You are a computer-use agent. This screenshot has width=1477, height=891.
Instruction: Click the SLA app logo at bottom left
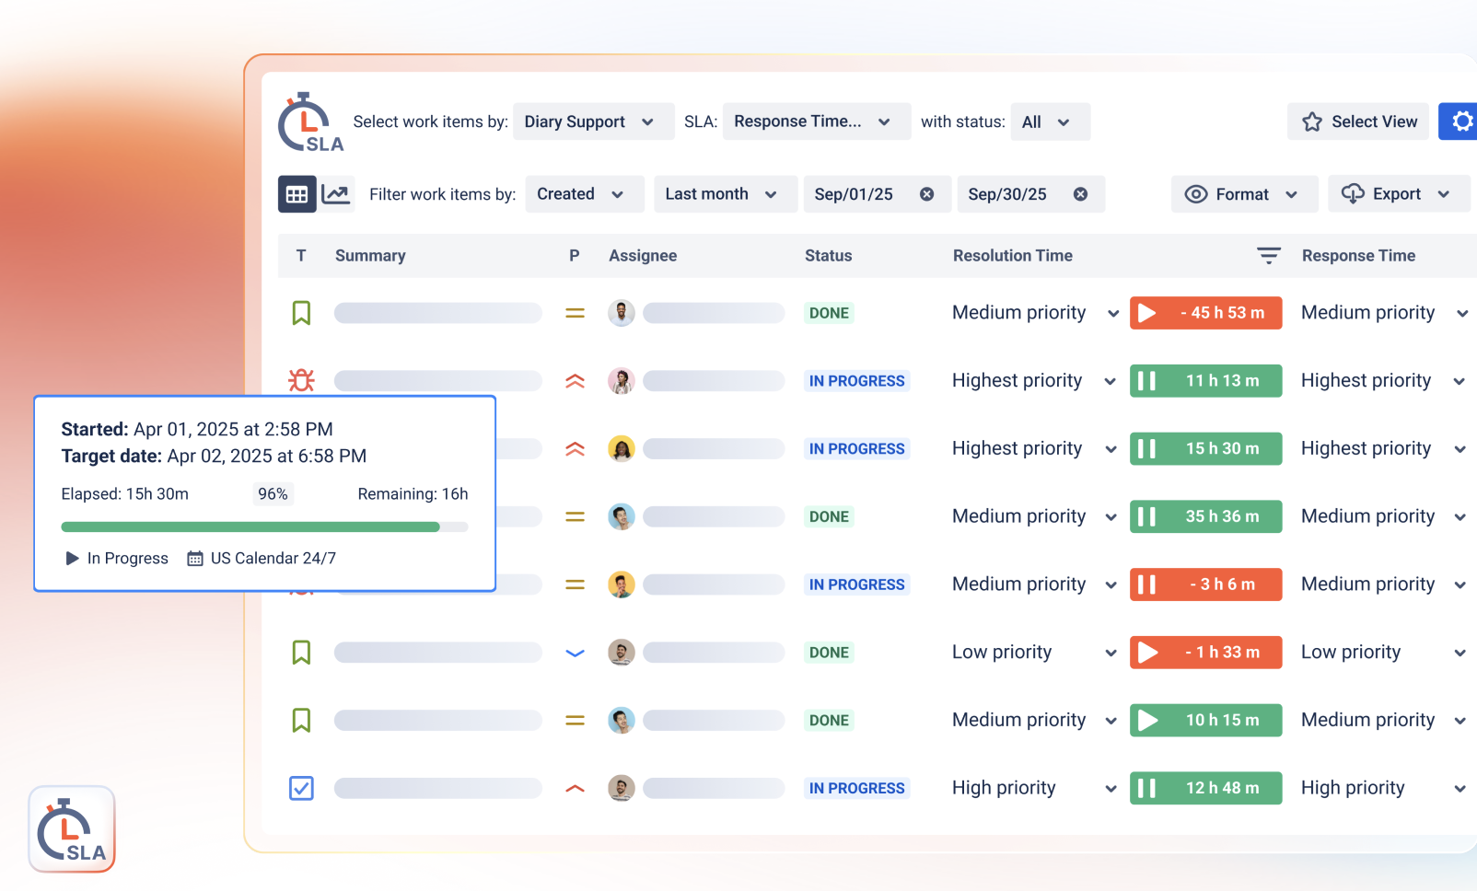point(72,829)
